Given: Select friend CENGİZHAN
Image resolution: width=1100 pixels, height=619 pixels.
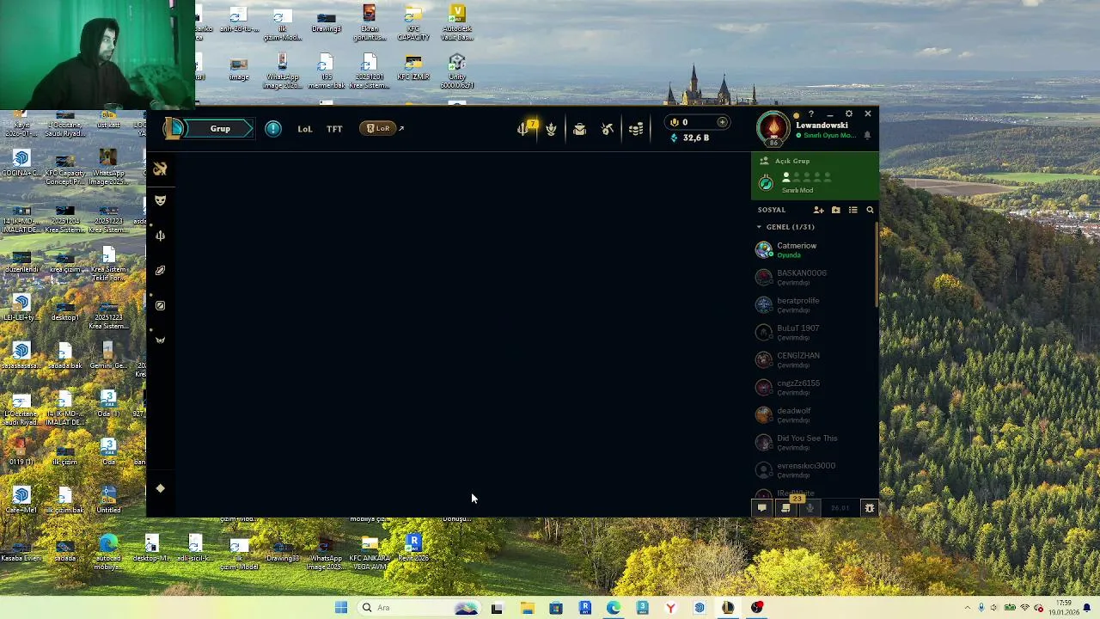Looking at the screenshot, I should pos(813,360).
